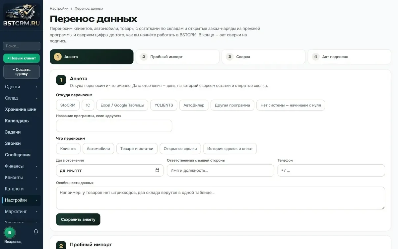This screenshot has height=249, width=398.
Task: Expand the Каталоги sidebar menu
Action: tap(21, 189)
